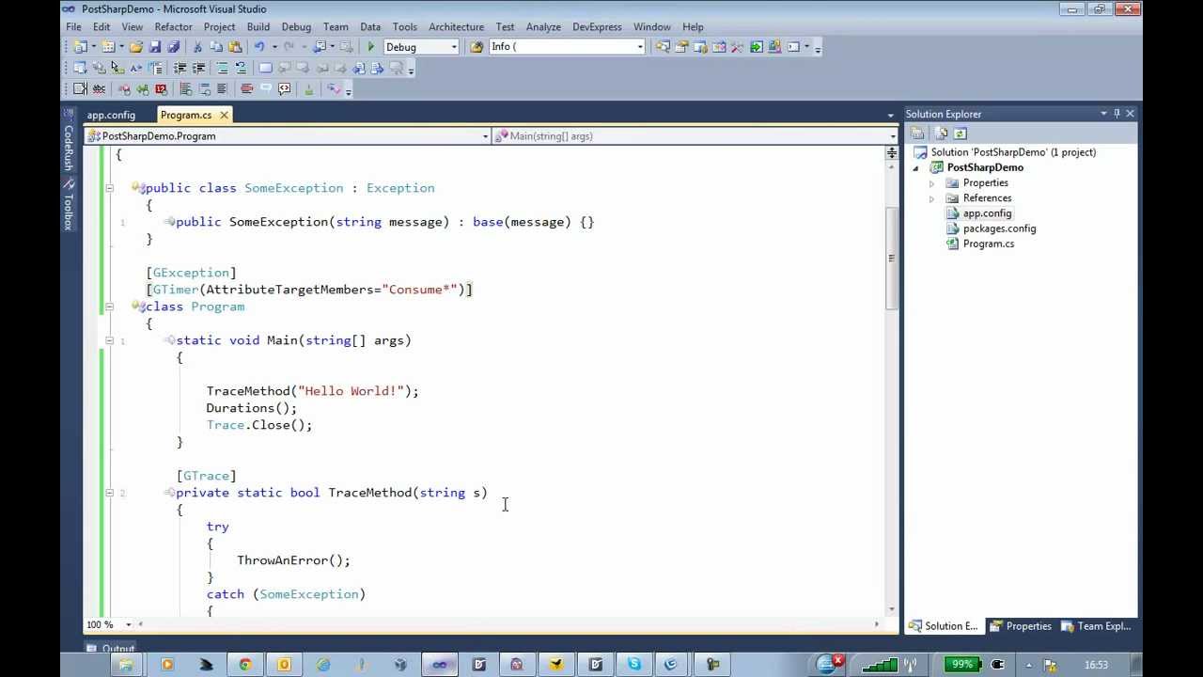The height and width of the screenshot is (677, 1203).
Task: Click the Open File folder icon
Action: [x=136, y=47]
